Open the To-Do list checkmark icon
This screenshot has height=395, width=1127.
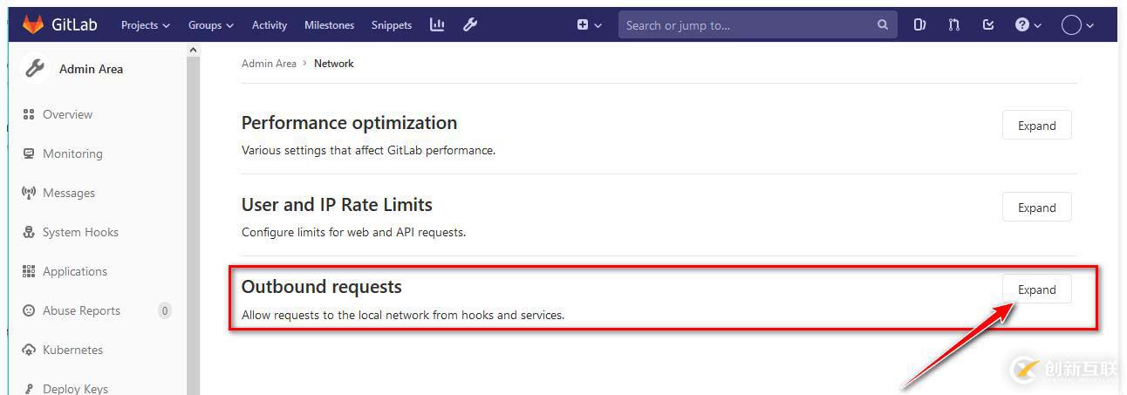pyautogui.click(x=987, y=24)
